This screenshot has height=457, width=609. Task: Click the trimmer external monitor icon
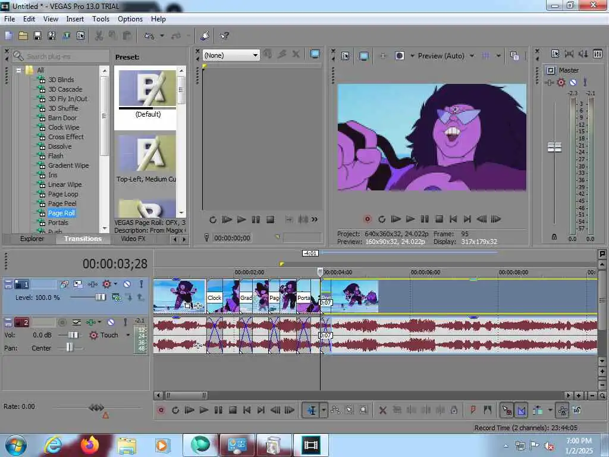315,54
